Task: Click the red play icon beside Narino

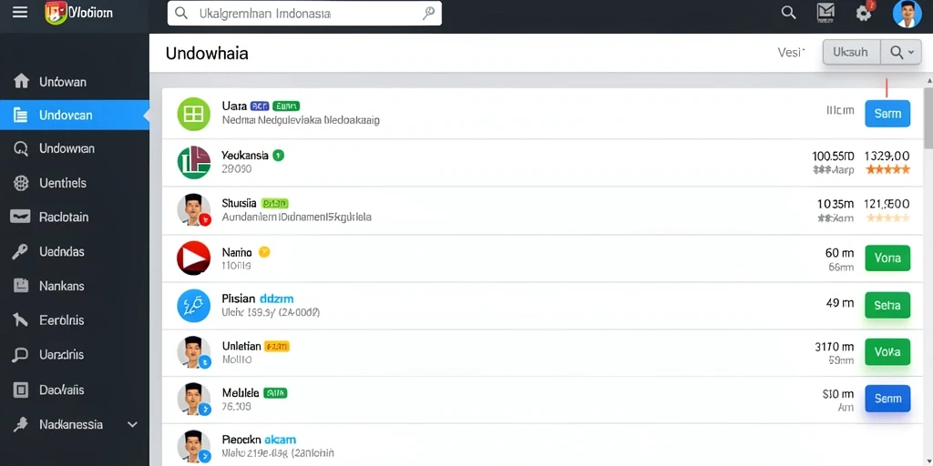Action: point(194,258)
